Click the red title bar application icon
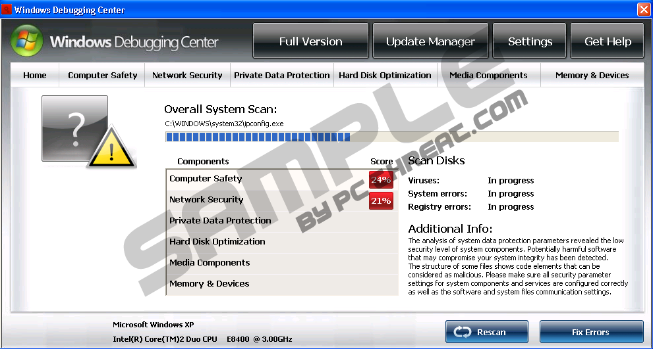 tap(7, 10)
